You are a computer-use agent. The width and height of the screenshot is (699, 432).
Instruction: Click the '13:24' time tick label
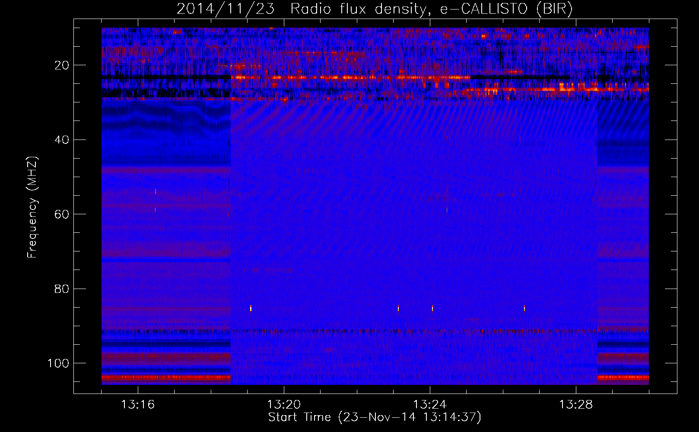coord(430,405)
